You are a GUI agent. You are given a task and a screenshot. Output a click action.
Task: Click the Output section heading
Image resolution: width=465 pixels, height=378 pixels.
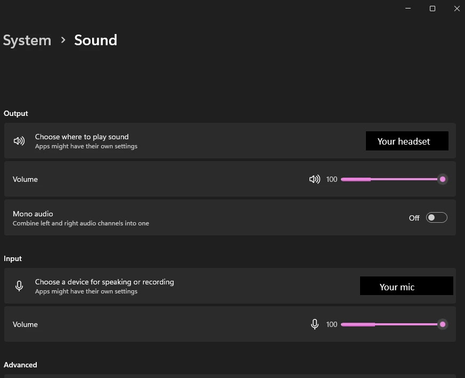pos(16,114)
